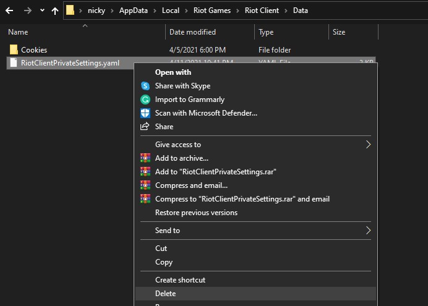Image resolution: width=428 pixels, height=306 pixels.
Task: Click the folder icon in address bar
Action: click(x=70, y=11)
